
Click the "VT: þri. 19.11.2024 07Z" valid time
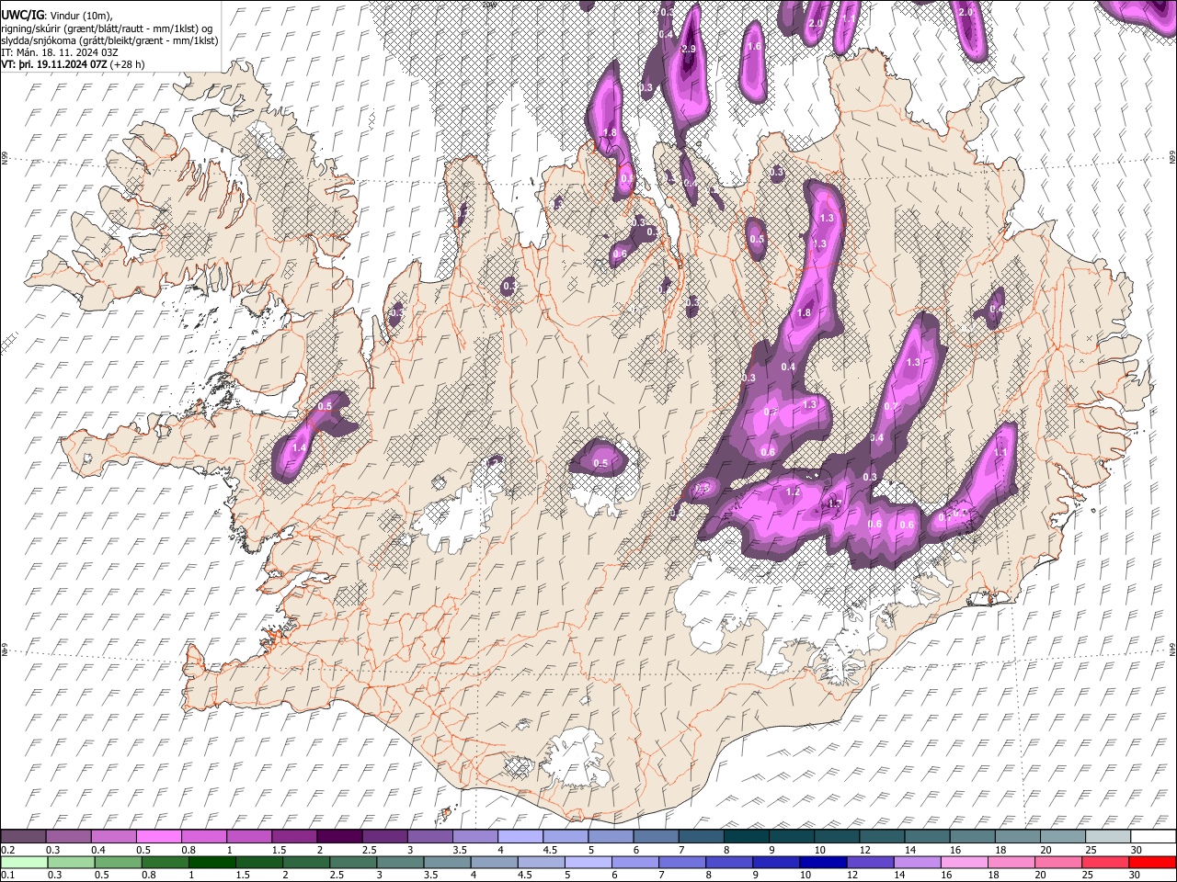click(x=53, y=63)
